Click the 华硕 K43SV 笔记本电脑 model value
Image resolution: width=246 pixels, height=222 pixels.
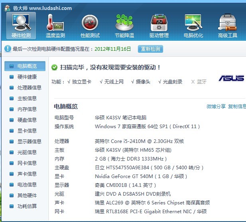120,117
